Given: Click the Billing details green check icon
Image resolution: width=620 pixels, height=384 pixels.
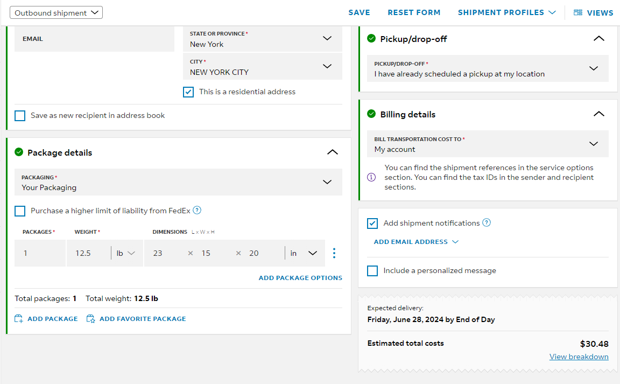Looking at the screenshot, I should (x=371, y=114).
